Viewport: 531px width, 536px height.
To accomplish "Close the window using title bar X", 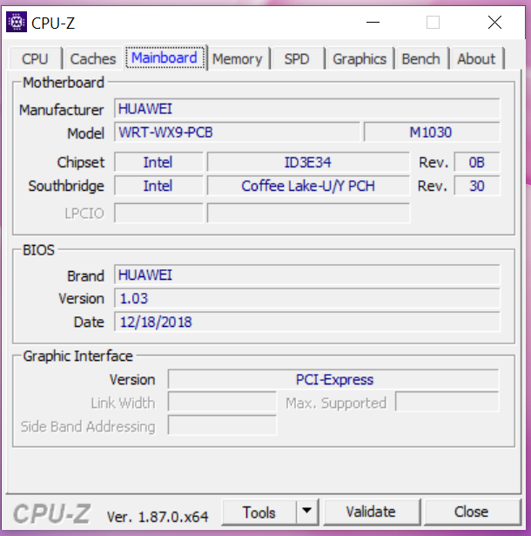I will pyautogui.click(x=494, y=23).
